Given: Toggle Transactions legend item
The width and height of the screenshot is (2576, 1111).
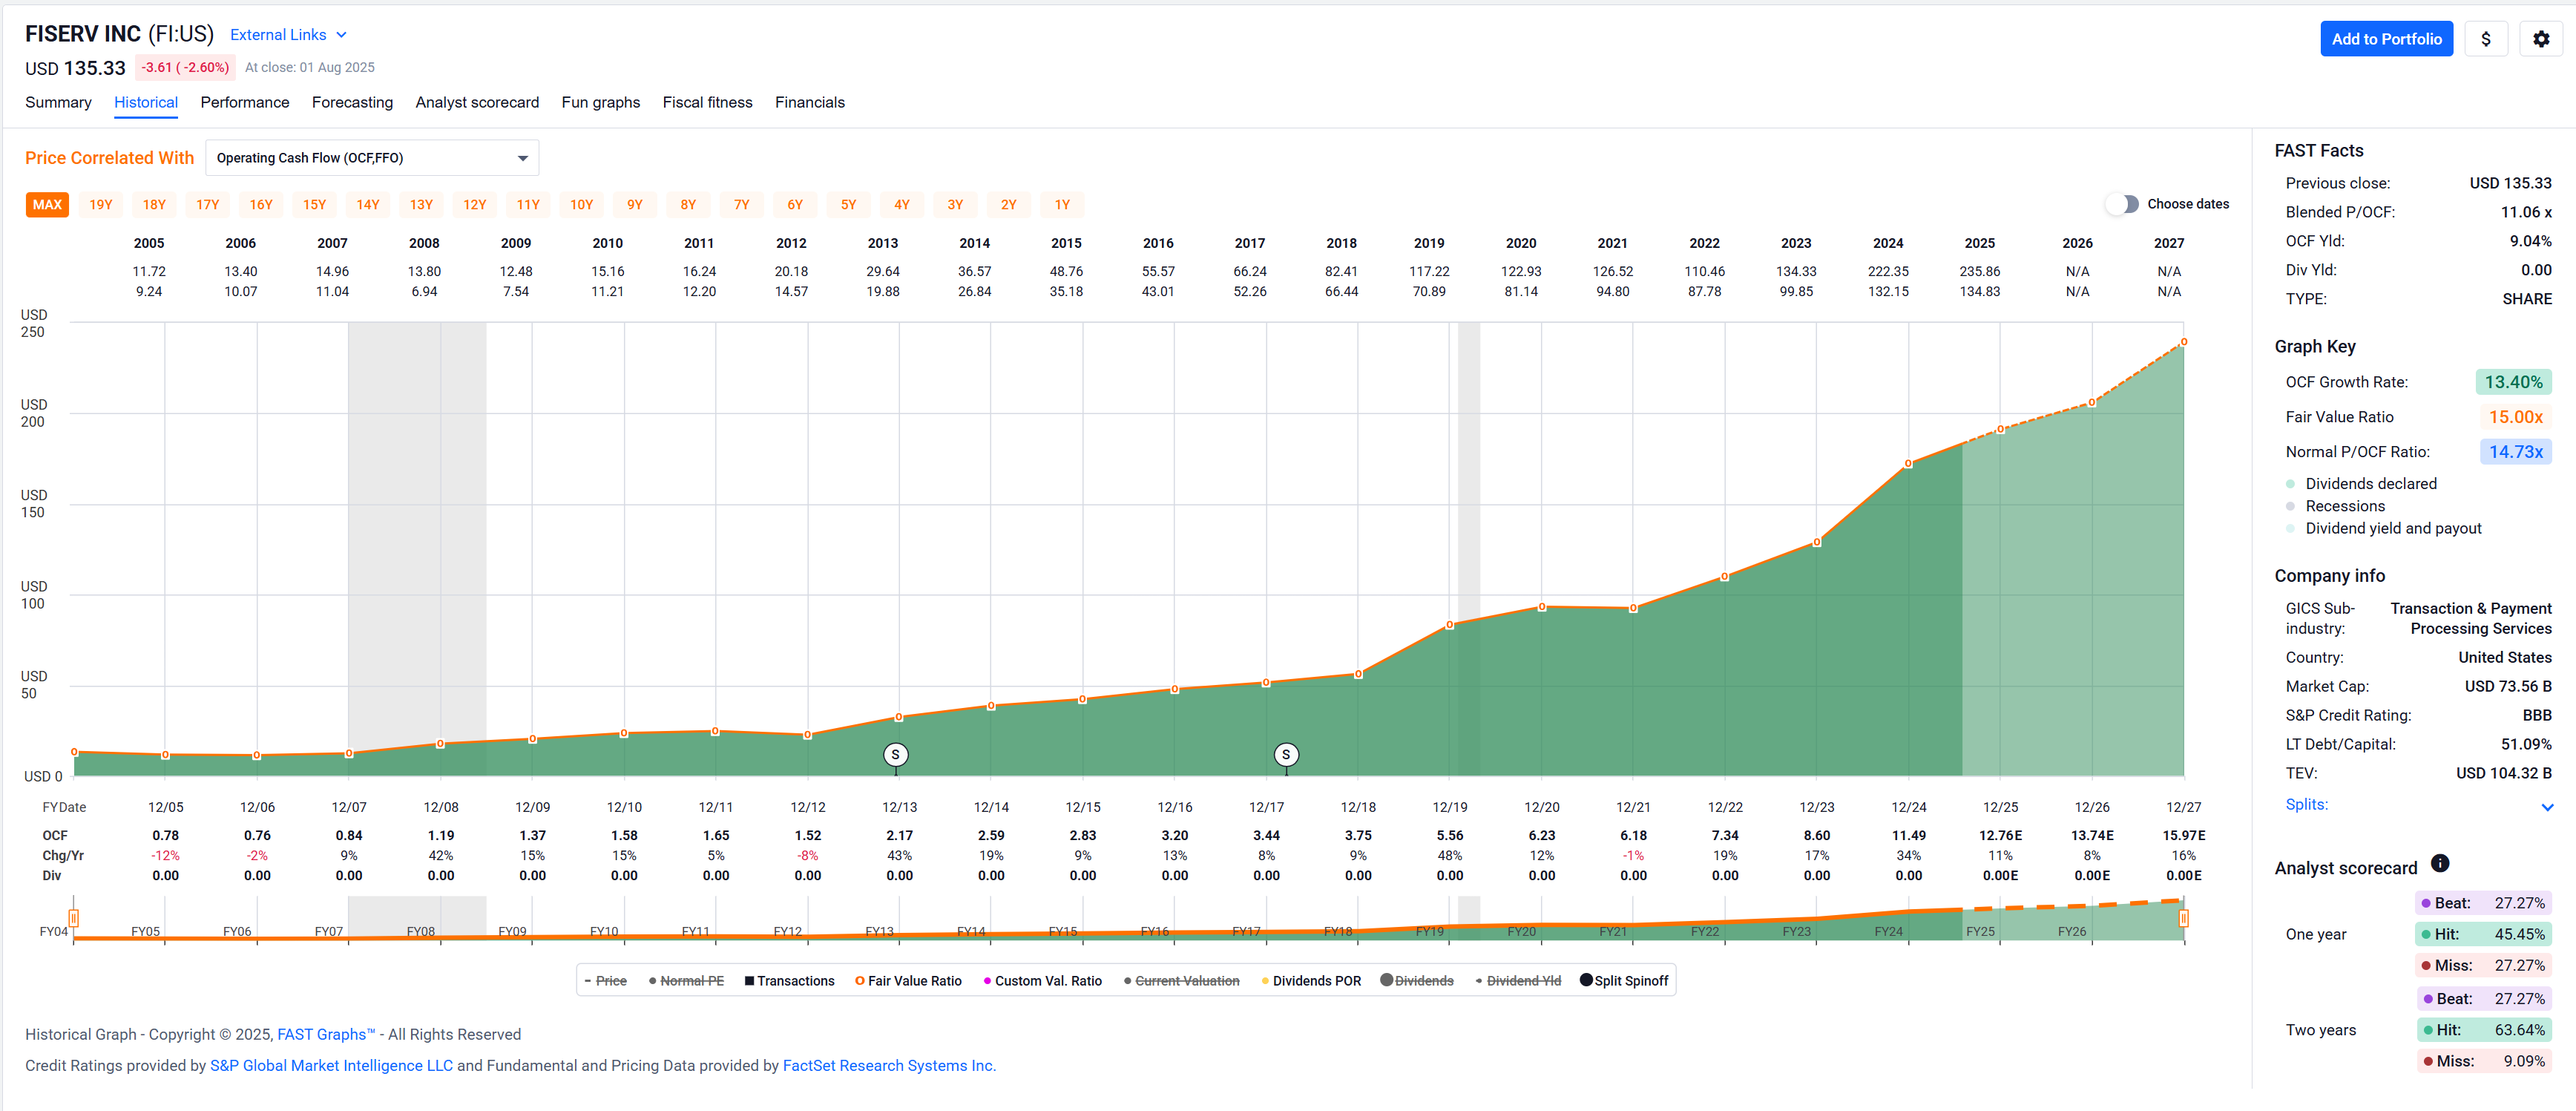Looking at the screenshot, I should point(789,981).
